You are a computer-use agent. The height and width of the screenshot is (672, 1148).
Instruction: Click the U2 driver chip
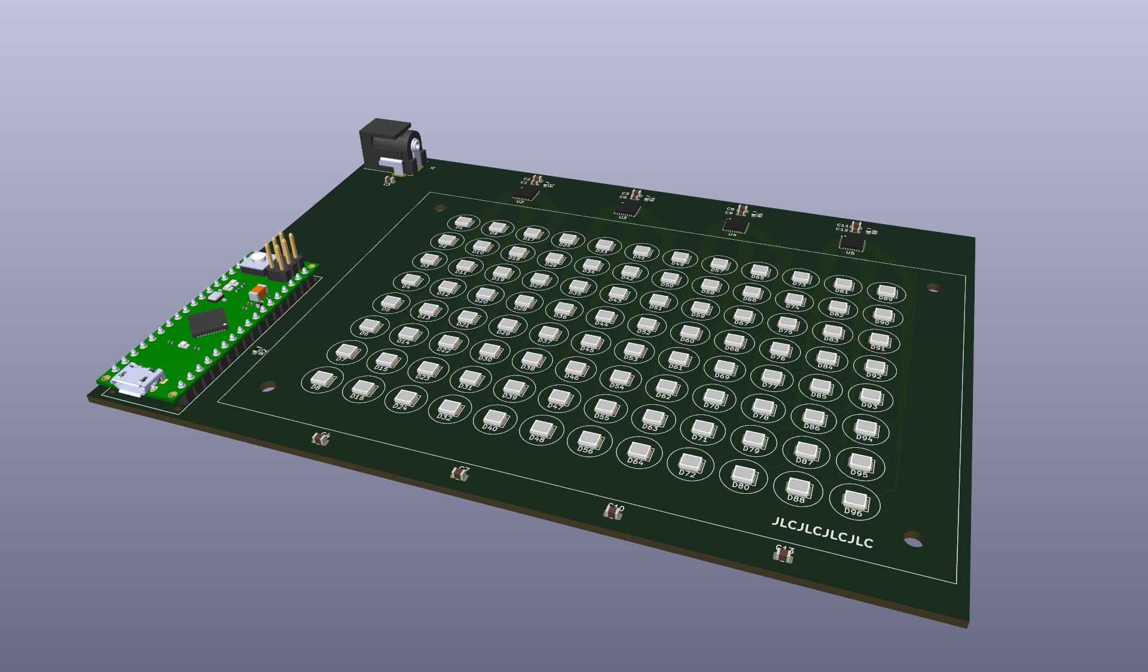point(526,194)
